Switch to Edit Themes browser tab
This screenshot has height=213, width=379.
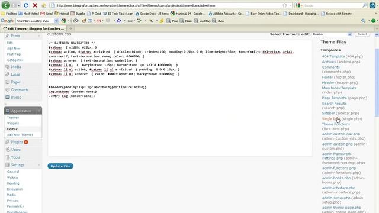(x=34, y=29)
